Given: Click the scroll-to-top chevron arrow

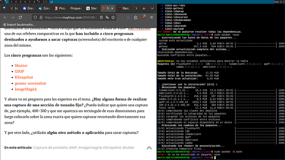Looking at the screenshot, I should [149, 148].
